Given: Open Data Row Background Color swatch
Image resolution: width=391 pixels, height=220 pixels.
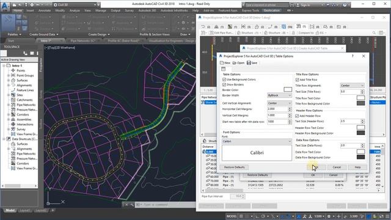Looking at the screenshot, I should pos(361,157).
